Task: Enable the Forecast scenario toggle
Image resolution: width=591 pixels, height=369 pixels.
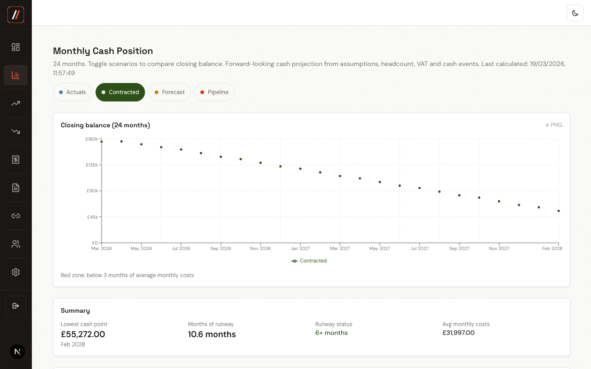Action: pos(169,92)
